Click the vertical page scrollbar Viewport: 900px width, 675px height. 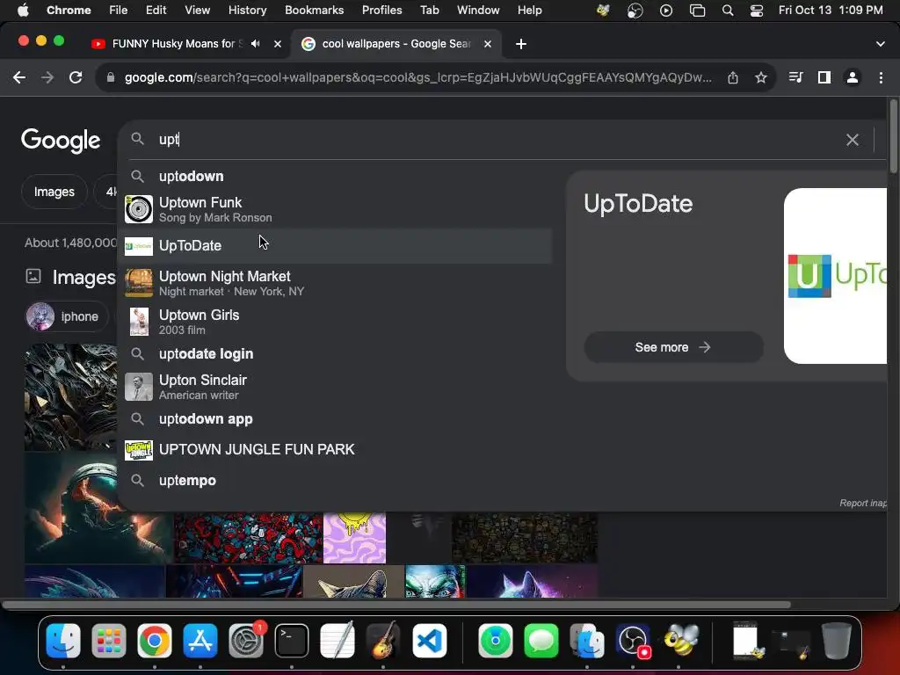(893, 136)
